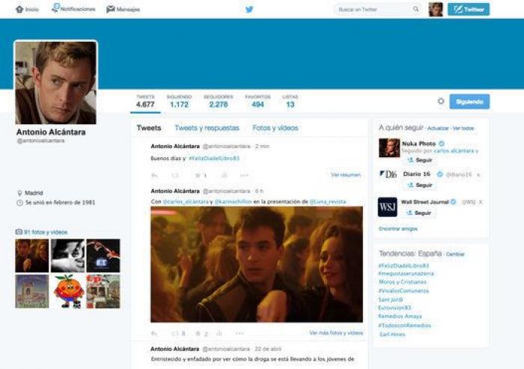The image size is (524, 369).
Task: Open Mensajes envelope icon
Action: tap(110, 10)
